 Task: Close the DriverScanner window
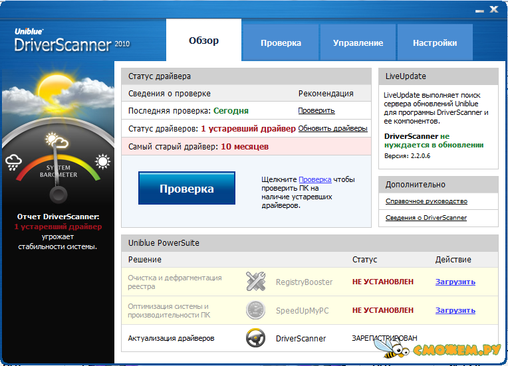[494, 9]
